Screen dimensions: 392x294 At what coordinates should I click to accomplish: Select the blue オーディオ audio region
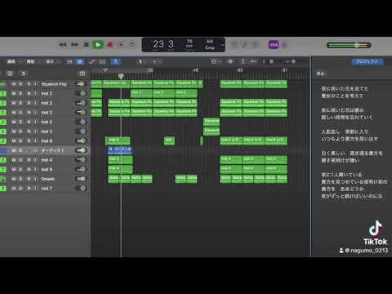coord(119,150)
